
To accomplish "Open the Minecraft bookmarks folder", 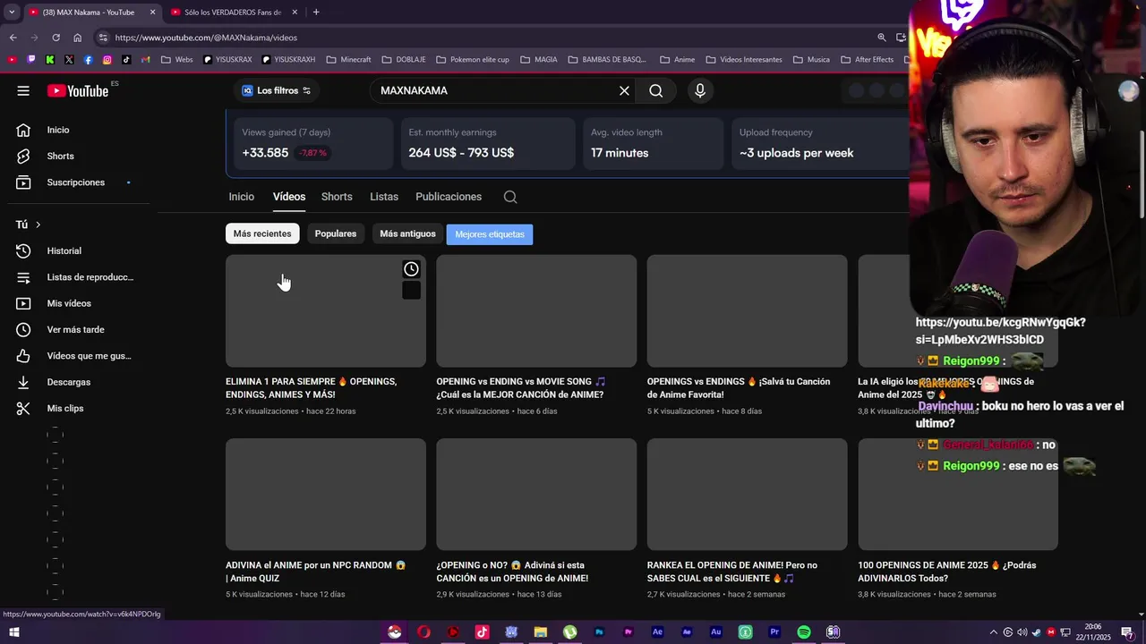I will pos(349,60).
